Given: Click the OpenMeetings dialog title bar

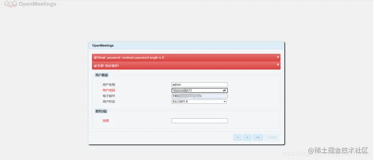Looking at the screenshot, I should 186,45.
